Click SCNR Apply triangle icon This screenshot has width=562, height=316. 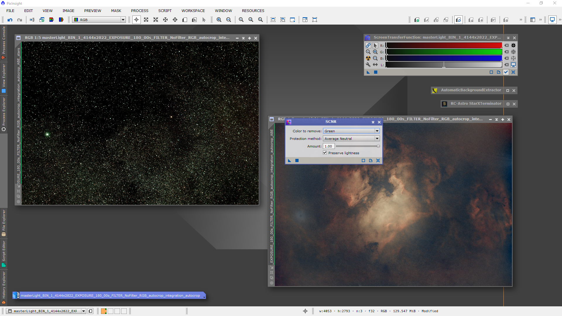289,160
